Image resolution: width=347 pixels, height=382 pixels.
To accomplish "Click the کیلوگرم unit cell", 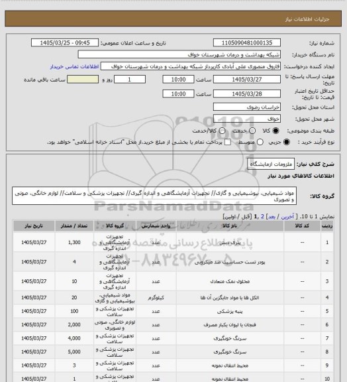I will click(156, 298).
